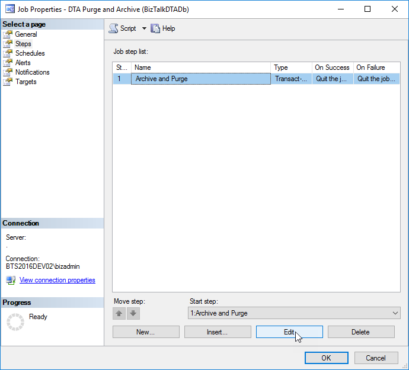409x370 pixels.
Task: Sort by the Type column header
Action: [292, 67]
